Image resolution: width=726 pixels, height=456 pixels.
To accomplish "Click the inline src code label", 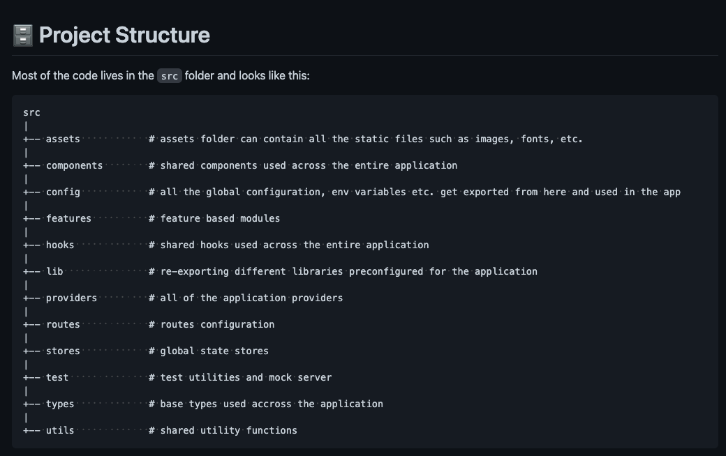I will pyautogui.click(x=170, y=76).
